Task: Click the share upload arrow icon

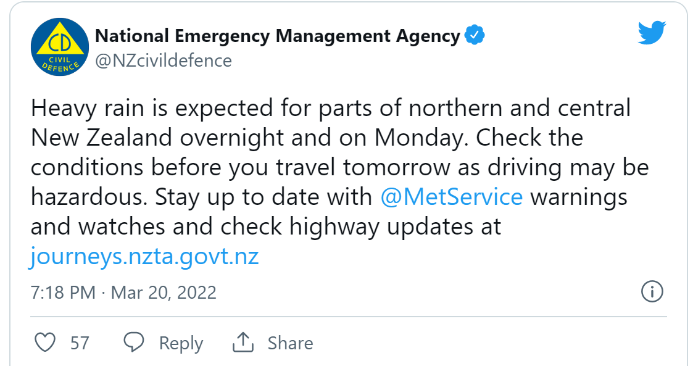Action: [243, 342]
